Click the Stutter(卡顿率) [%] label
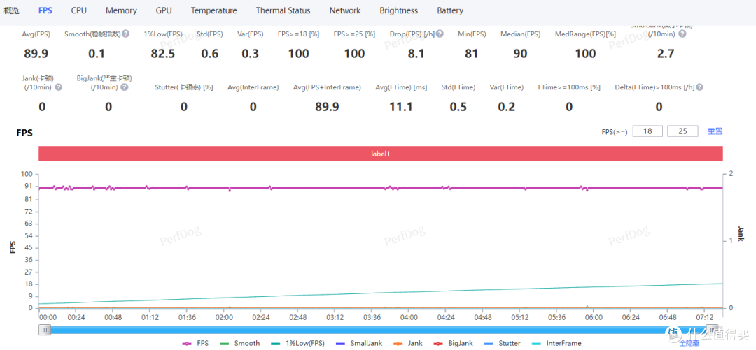This screenshot has height=350, width=756. pyautogui.click(x=184, y=87)
